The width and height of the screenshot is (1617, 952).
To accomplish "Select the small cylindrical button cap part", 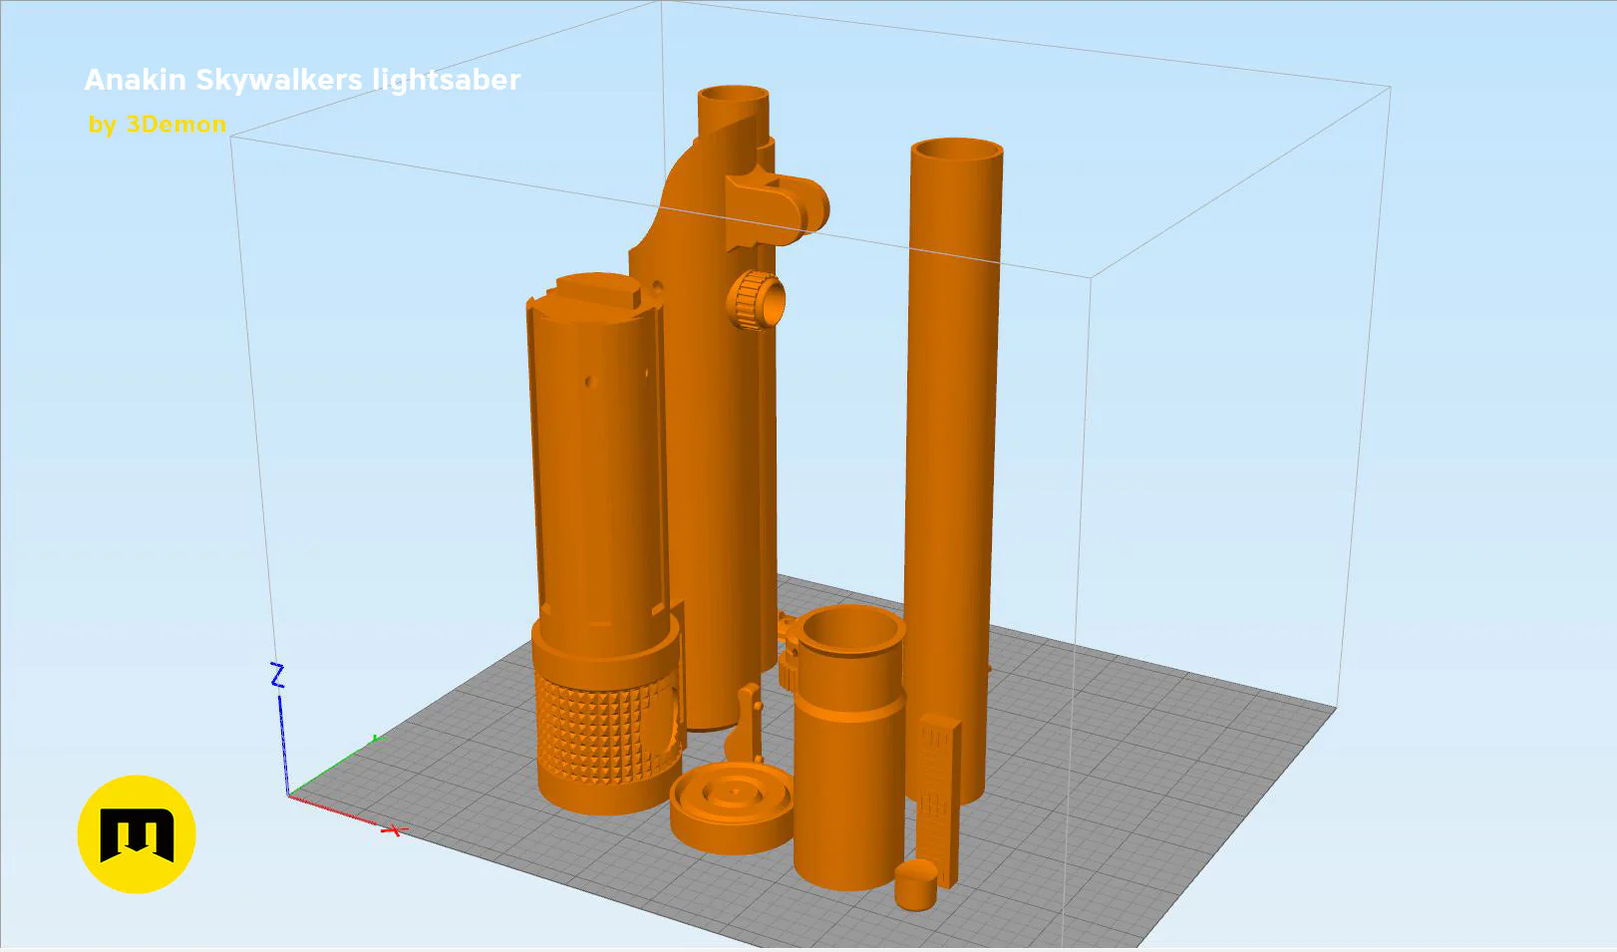I will coord(915,885).
